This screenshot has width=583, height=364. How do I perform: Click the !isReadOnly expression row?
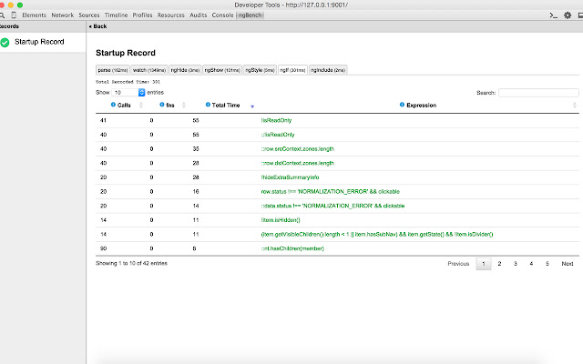coord(337,120)
